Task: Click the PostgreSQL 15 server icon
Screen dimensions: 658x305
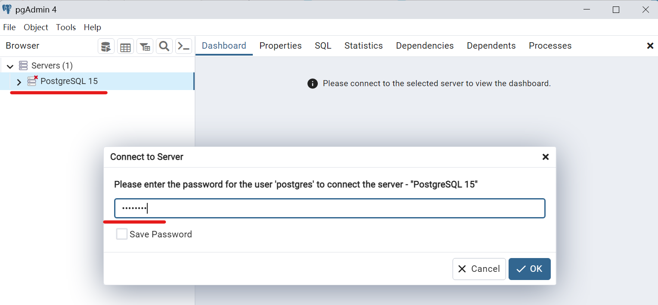Action: [x=32, y=81]
